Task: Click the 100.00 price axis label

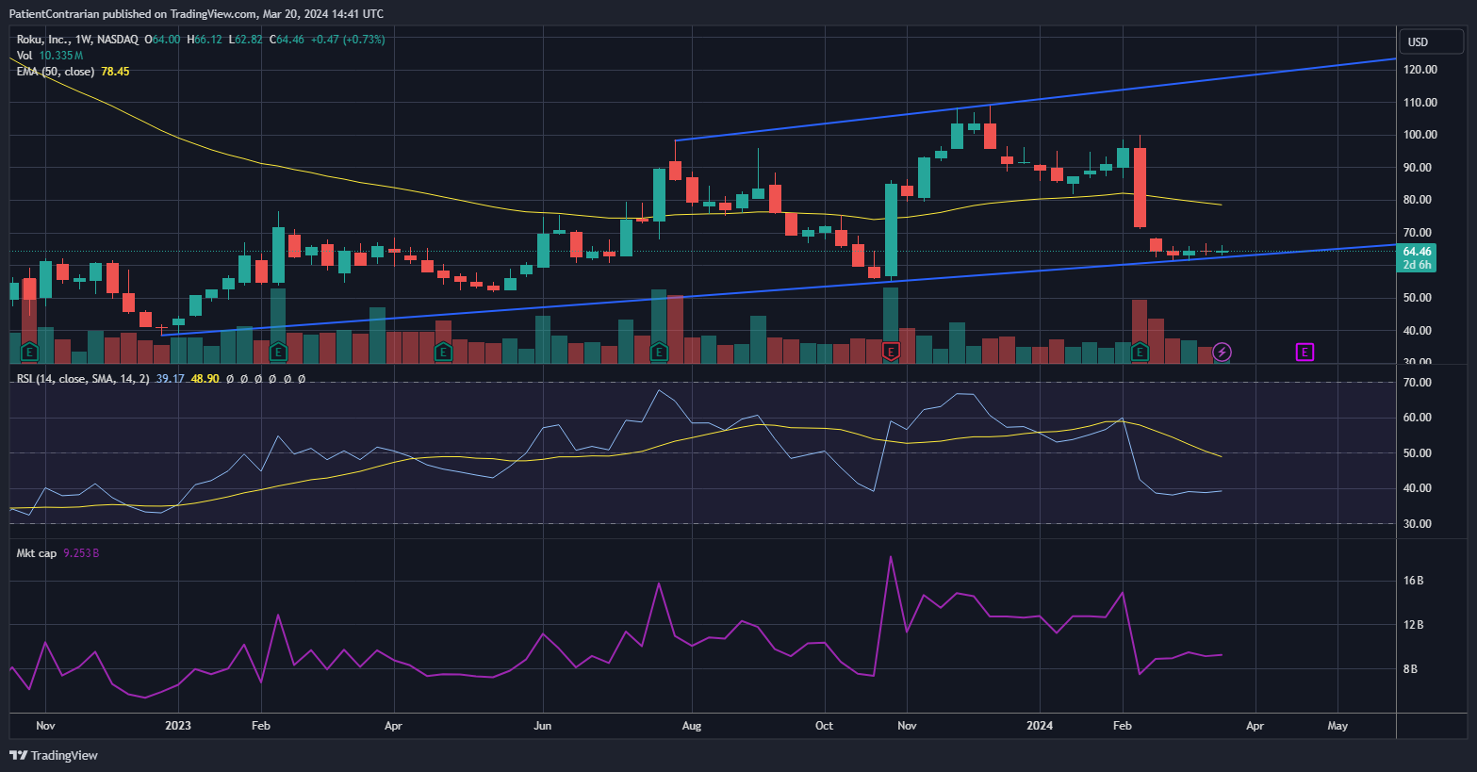Action: [1420, 135]
